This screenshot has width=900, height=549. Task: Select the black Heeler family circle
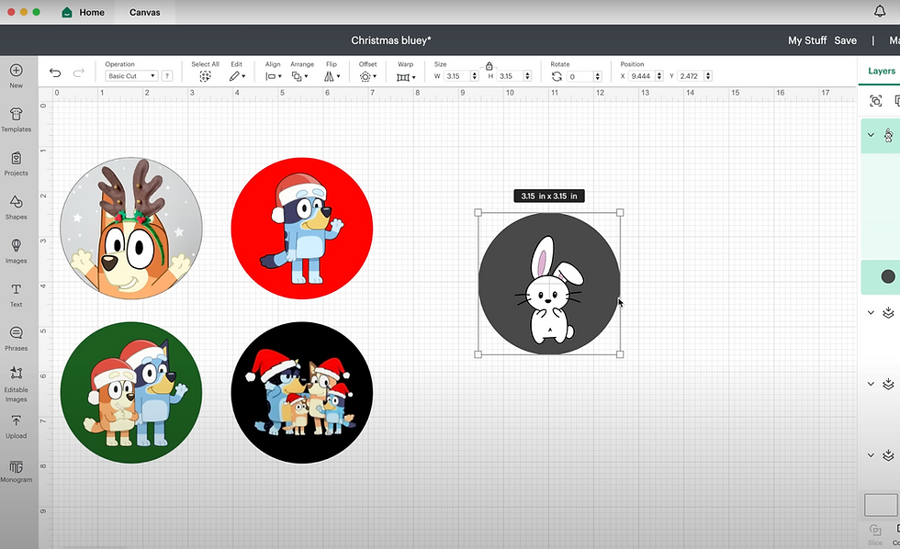pos(302,392)
